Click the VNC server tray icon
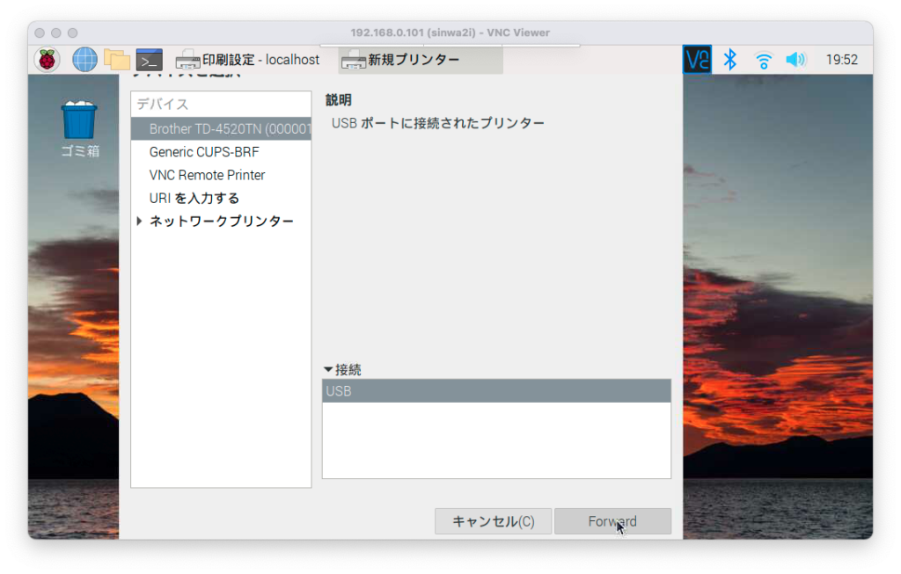This screenshot has height=574, width=901. click(x=697, y=60)
